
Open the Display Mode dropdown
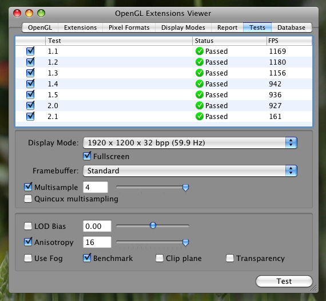190,142
